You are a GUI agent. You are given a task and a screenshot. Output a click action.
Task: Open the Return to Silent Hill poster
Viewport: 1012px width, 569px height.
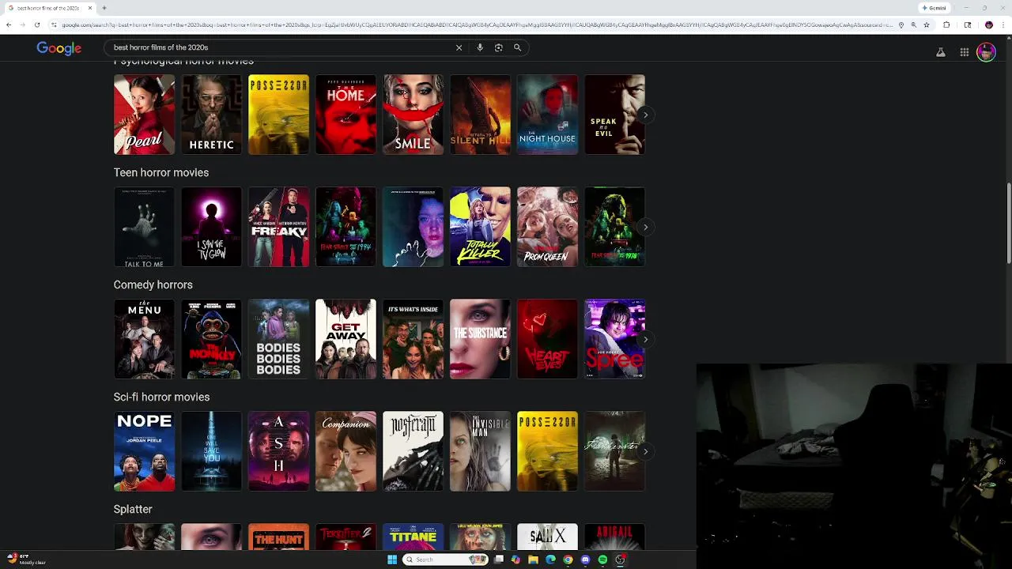(x=480, y=115)
